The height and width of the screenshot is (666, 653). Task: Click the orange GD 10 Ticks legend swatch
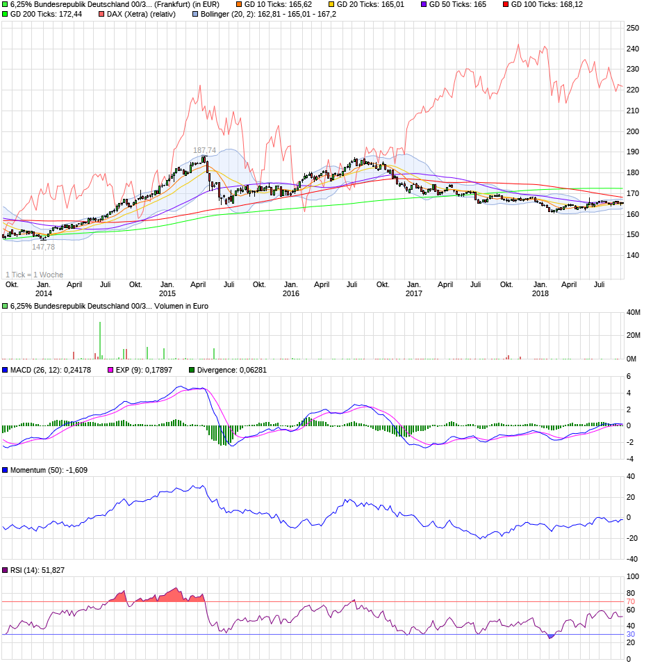tap(239, 5)
